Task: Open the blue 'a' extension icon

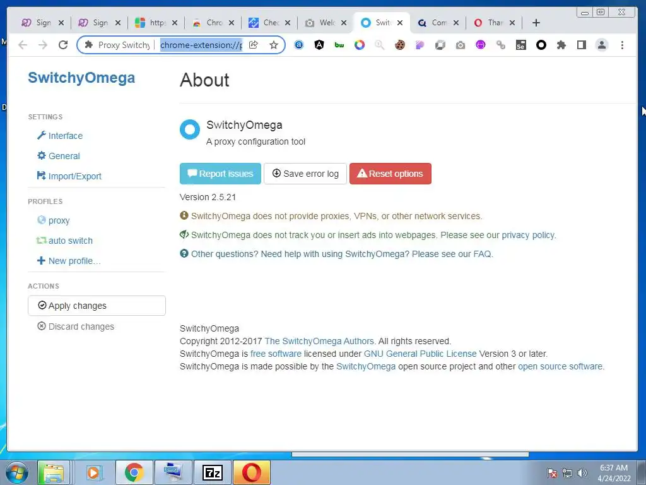Action: click(x=298, y=45)
